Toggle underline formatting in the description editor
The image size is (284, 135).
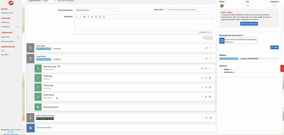(x=92, y=17)
